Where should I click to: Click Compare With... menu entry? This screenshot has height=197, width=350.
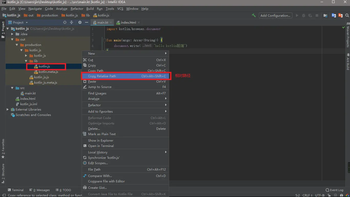[x=125, y=176]
